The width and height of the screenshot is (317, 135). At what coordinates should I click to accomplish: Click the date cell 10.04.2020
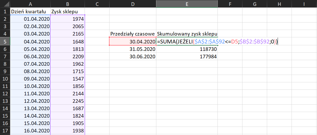(x=30, y=86)
